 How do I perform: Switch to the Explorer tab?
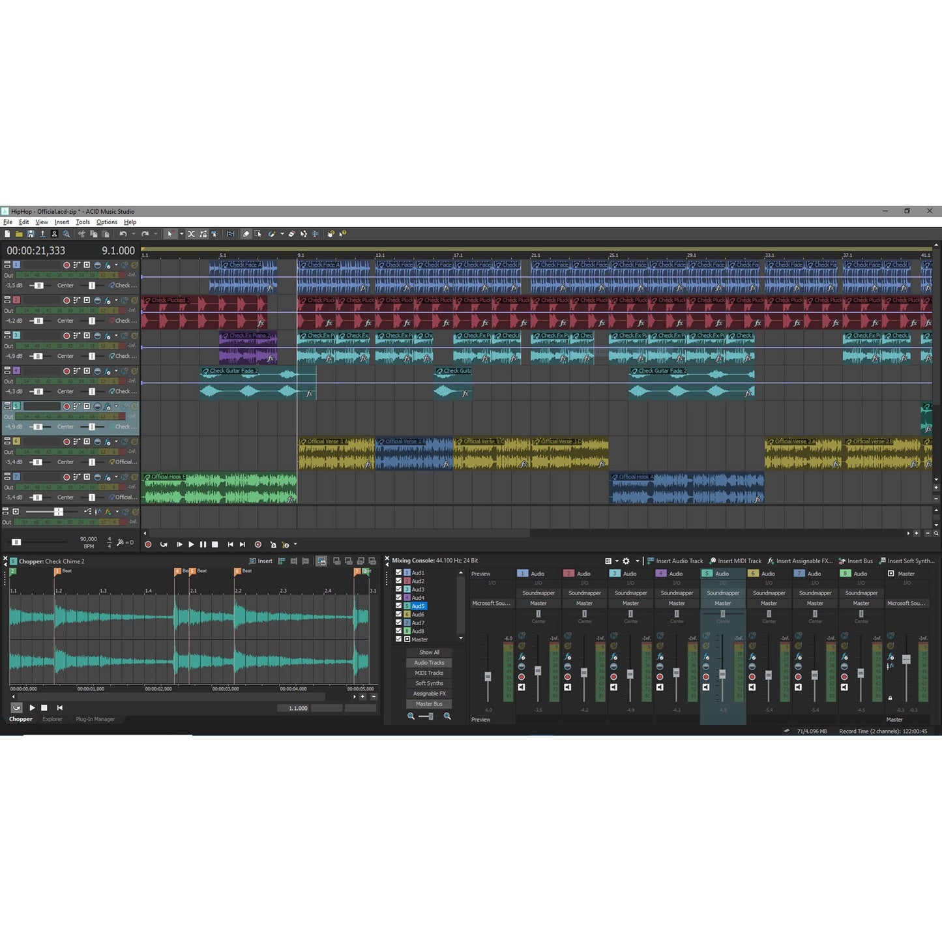pos(52,719)
